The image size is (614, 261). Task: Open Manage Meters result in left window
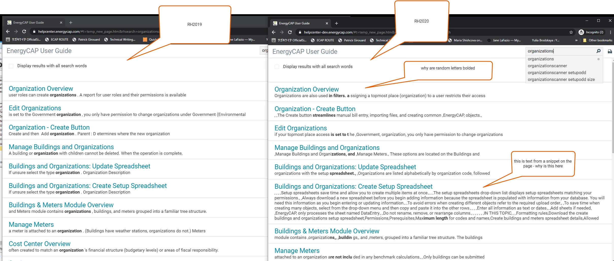pyautogui.click(x=31, y=224)
